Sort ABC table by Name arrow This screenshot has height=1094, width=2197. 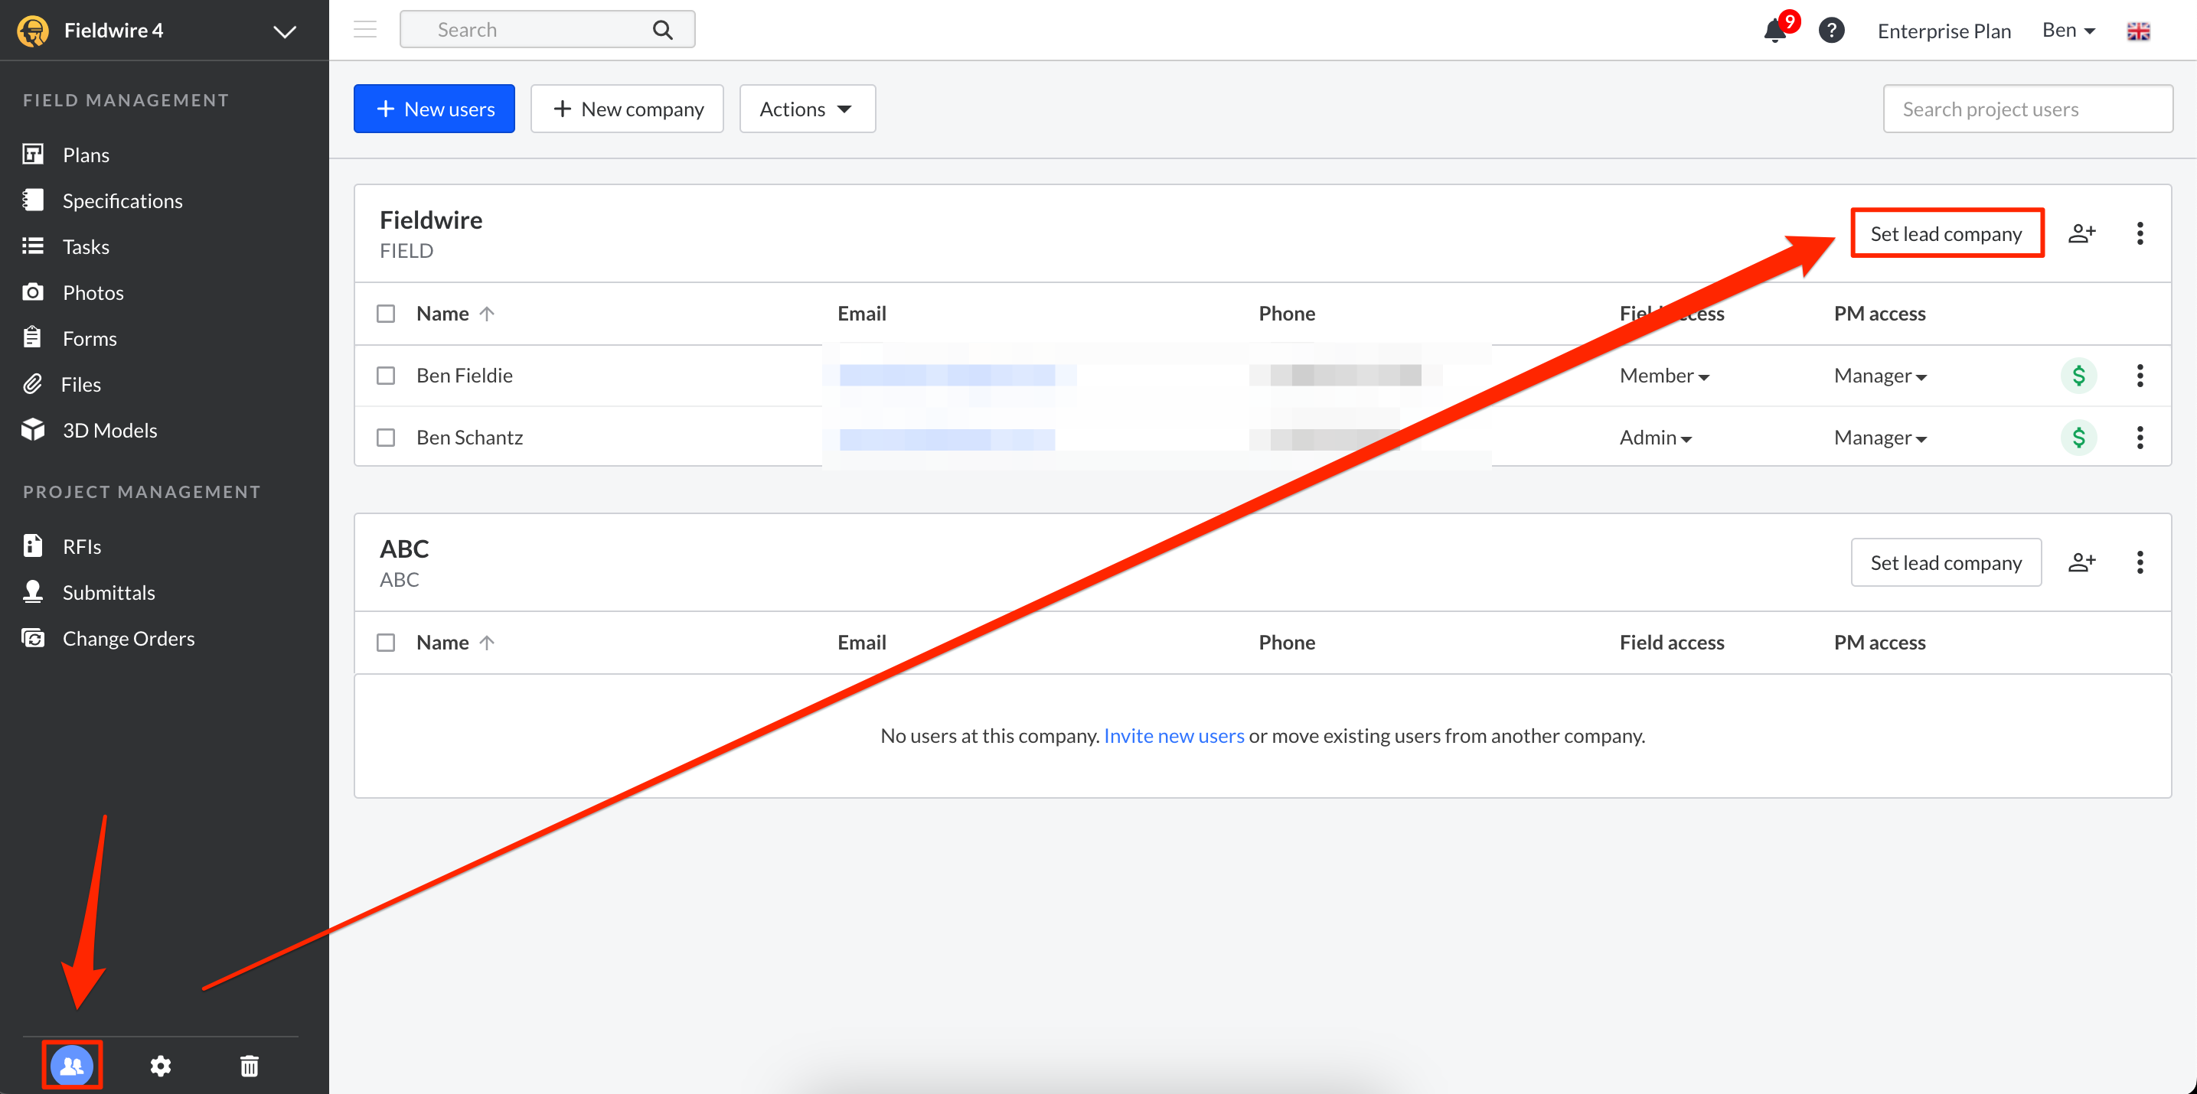click(487, 643)
